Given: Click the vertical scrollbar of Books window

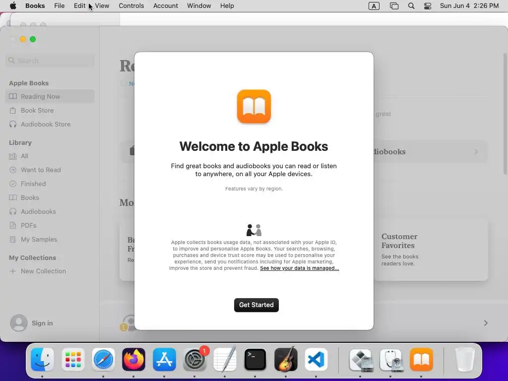Looking at the screenshot, I should click(505, 114).
